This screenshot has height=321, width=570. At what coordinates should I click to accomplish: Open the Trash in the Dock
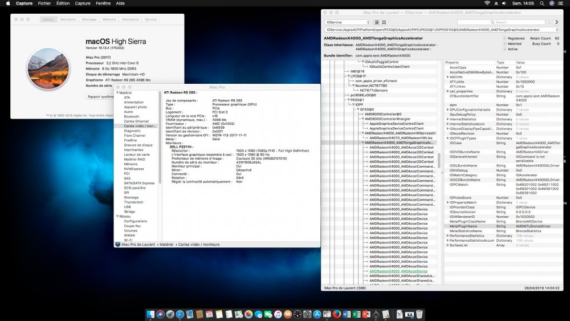pos(419,314)
